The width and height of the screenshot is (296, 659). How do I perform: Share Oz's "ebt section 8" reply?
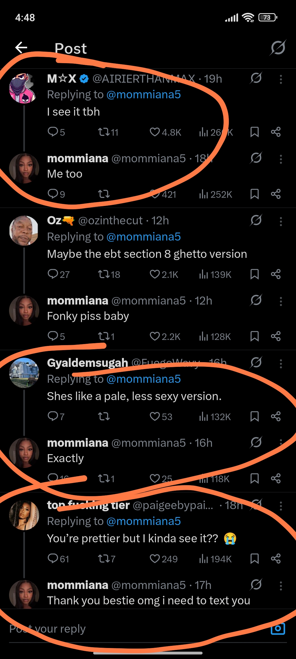276,274
